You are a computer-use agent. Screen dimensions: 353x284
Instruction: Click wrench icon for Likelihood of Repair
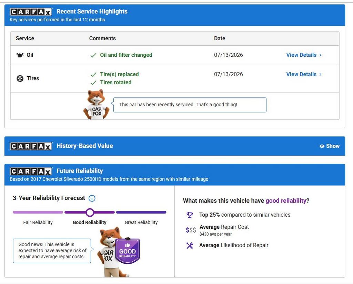click(190, 245)
